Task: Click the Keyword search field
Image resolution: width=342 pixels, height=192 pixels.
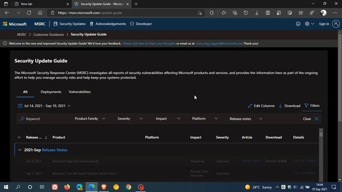Action: tap(45, 119)
